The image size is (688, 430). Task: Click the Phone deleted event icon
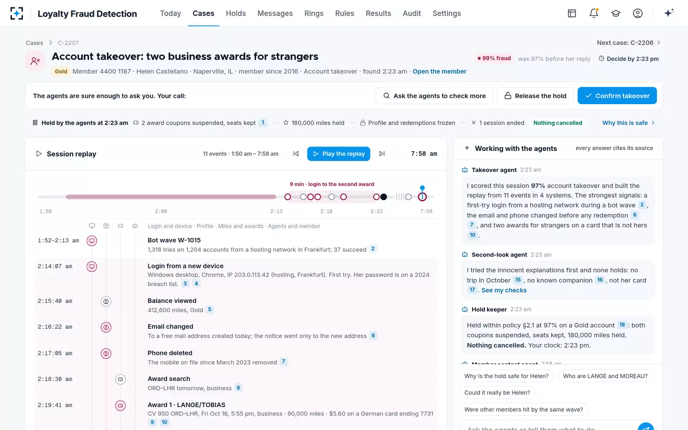tap(106, 354)
